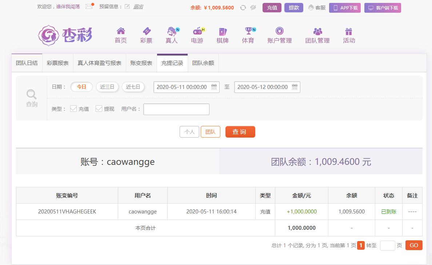Open the mail envelope icon
432x265 pixels.
coord(89,6)
